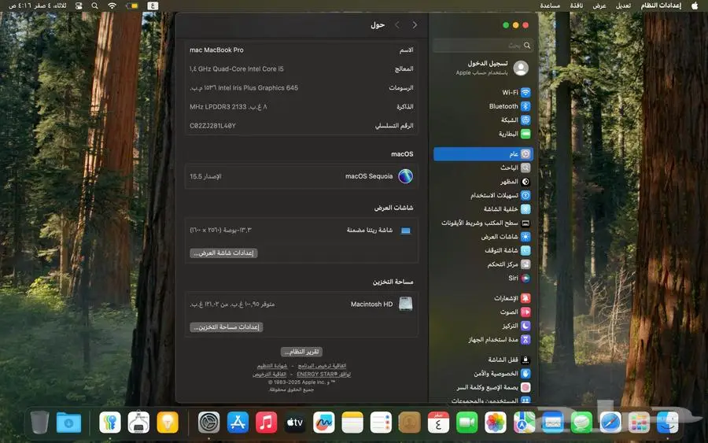Click the Wi-Fi status icon in menu bar
Screen dimensions: 708x443
[x=112, y=6]
